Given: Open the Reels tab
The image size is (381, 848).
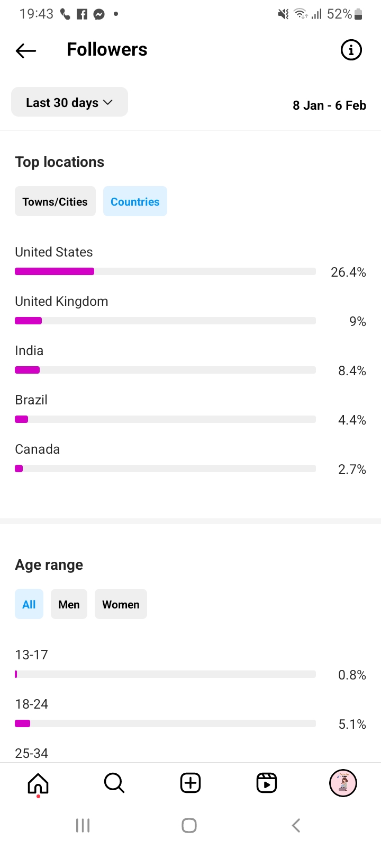Looking at the screenshot, I should tap(267, 783).
